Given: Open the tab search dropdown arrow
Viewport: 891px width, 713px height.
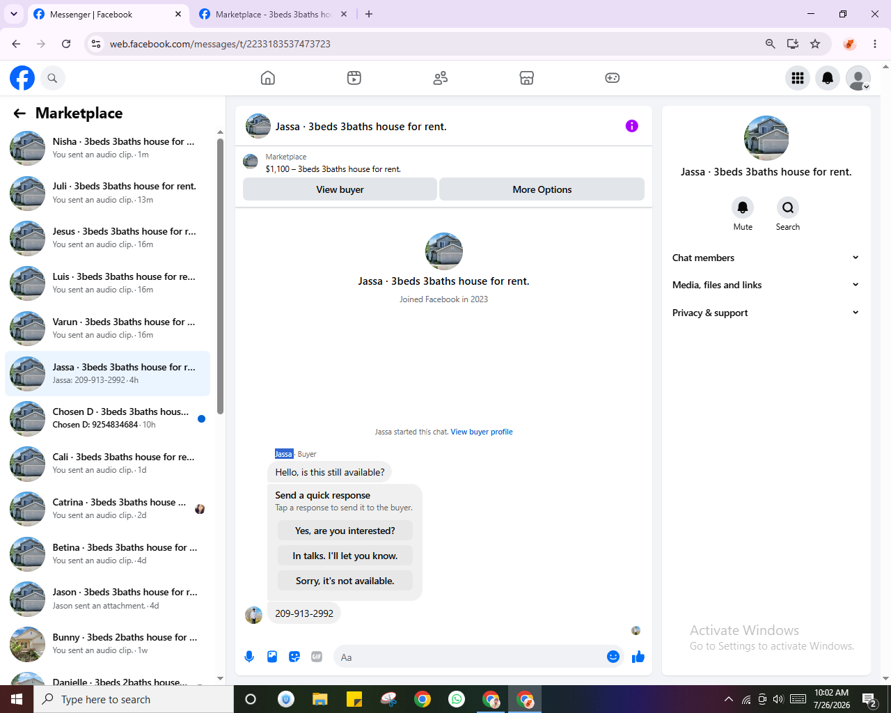Looking at the screenshot, I should pos(14,14).
